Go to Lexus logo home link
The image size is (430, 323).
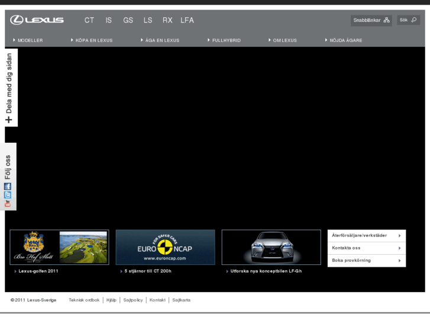coord(37,20)
